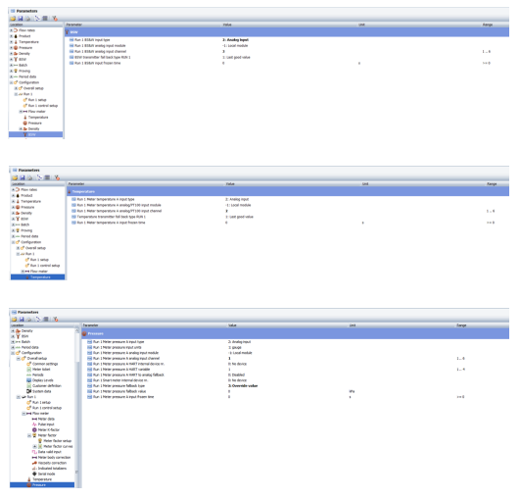The image size is (521, 499).
Task: Expand the Meter factor curves node
Action: [34, 446]
